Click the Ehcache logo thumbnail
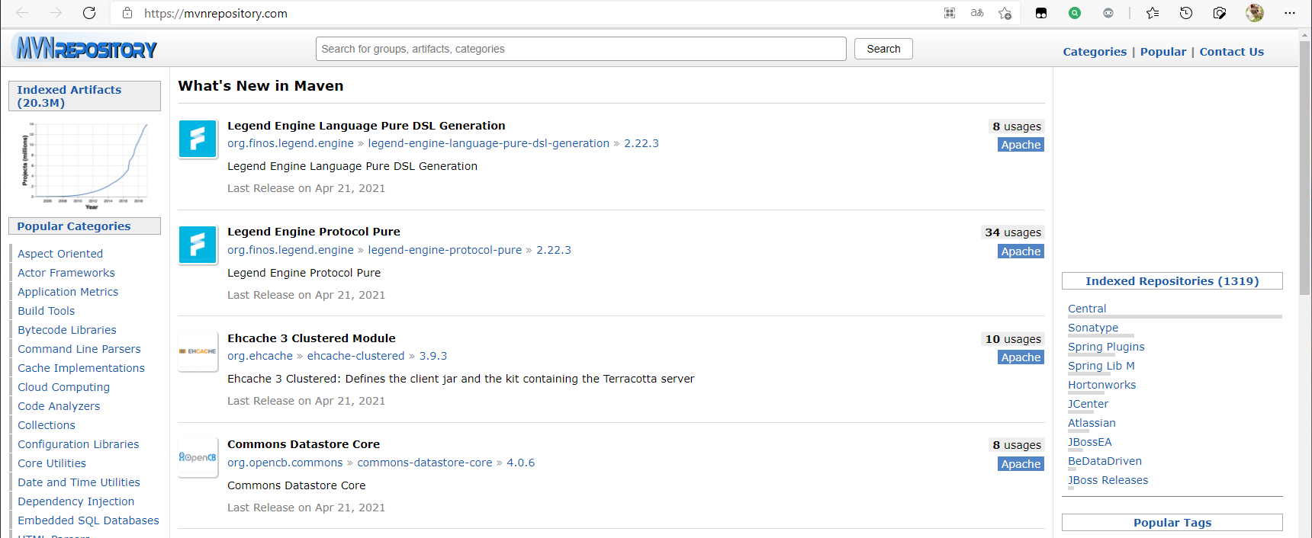The height and width of the screenshot is (538, 1312). pos(198,351)
